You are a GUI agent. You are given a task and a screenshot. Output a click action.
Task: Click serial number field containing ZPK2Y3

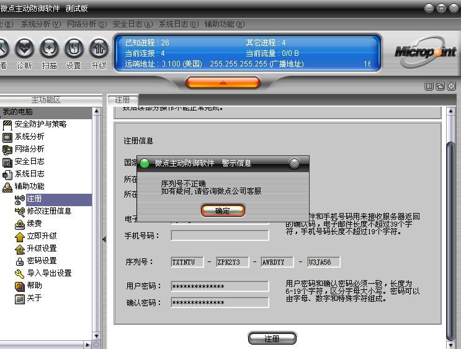point(233,262)
